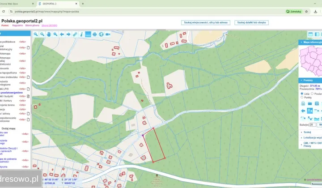Click the Poland reference map thumbnail
322x188 pixels.
tap(310, 60)
